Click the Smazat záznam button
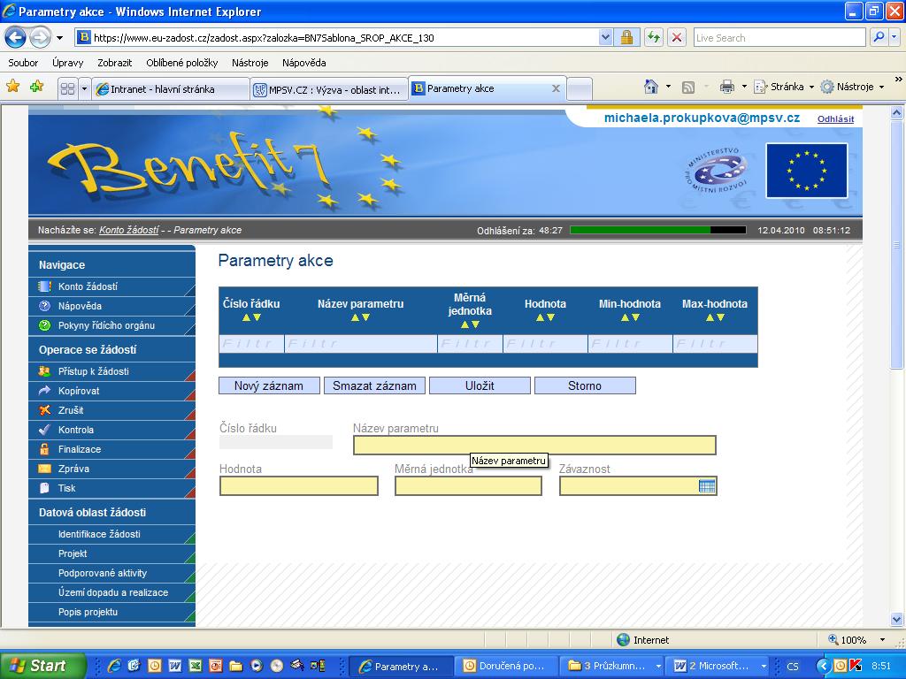 374,385
